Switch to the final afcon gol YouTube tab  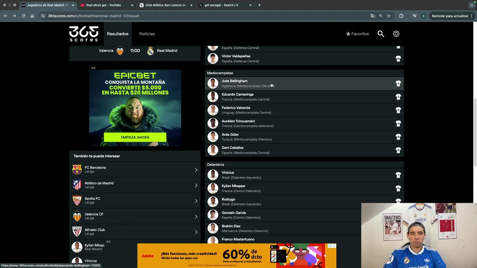coord(104,5)
